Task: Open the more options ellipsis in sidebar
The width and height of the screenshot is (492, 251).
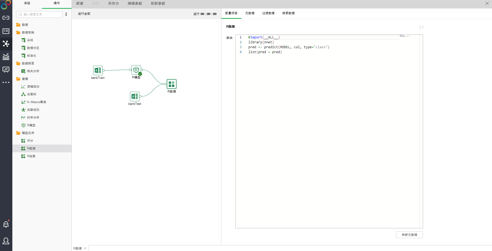Action: pos(6,82)
